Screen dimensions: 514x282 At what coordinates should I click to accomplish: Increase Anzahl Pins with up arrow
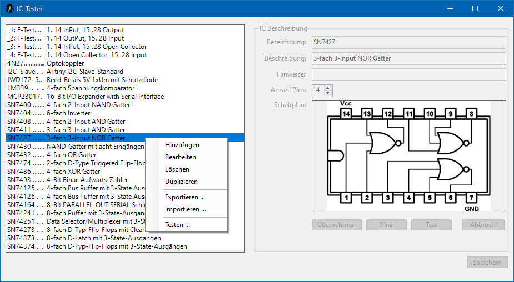(327, 88)
